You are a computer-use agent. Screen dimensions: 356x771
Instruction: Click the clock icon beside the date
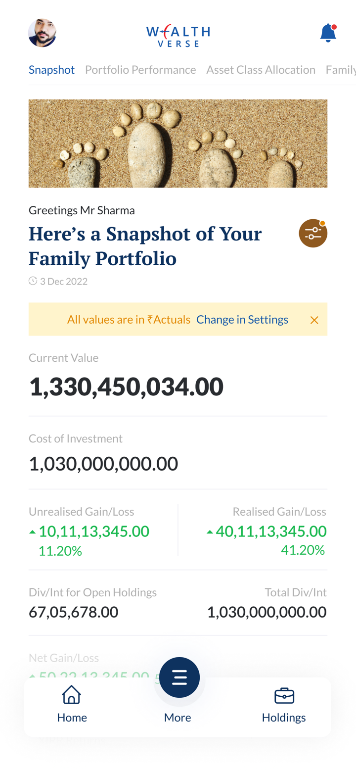coord(33,281)
